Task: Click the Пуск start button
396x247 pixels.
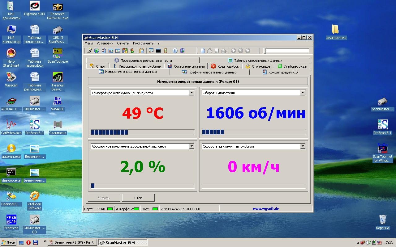Action: click(x=8, y=242)
